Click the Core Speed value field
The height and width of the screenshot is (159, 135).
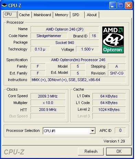[48, 96]
